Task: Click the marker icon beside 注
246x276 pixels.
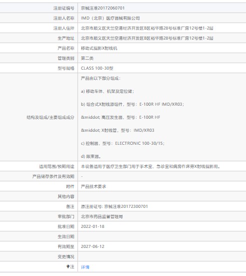Action: click(x=68, y=266)
